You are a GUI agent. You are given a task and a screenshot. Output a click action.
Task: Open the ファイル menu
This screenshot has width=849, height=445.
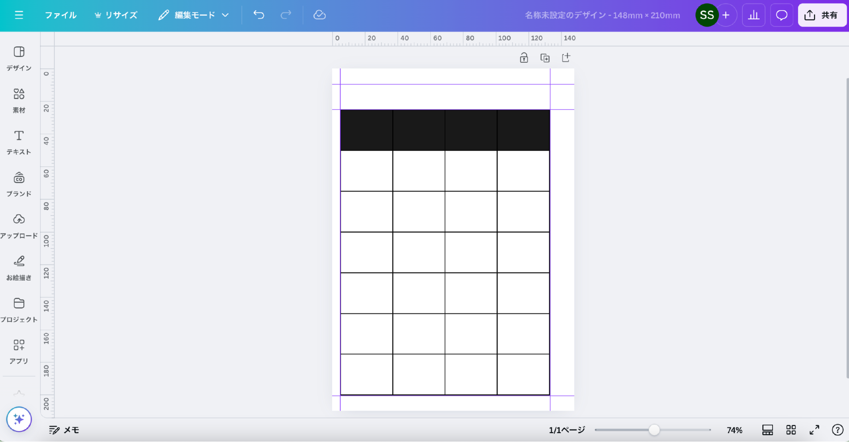coord(61,15)
